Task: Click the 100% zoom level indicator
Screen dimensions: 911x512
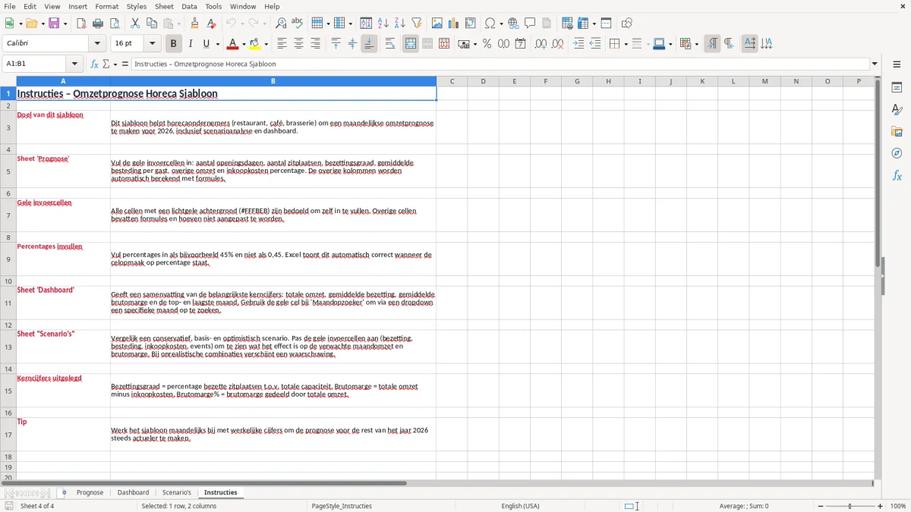Action: pos(898,506)
